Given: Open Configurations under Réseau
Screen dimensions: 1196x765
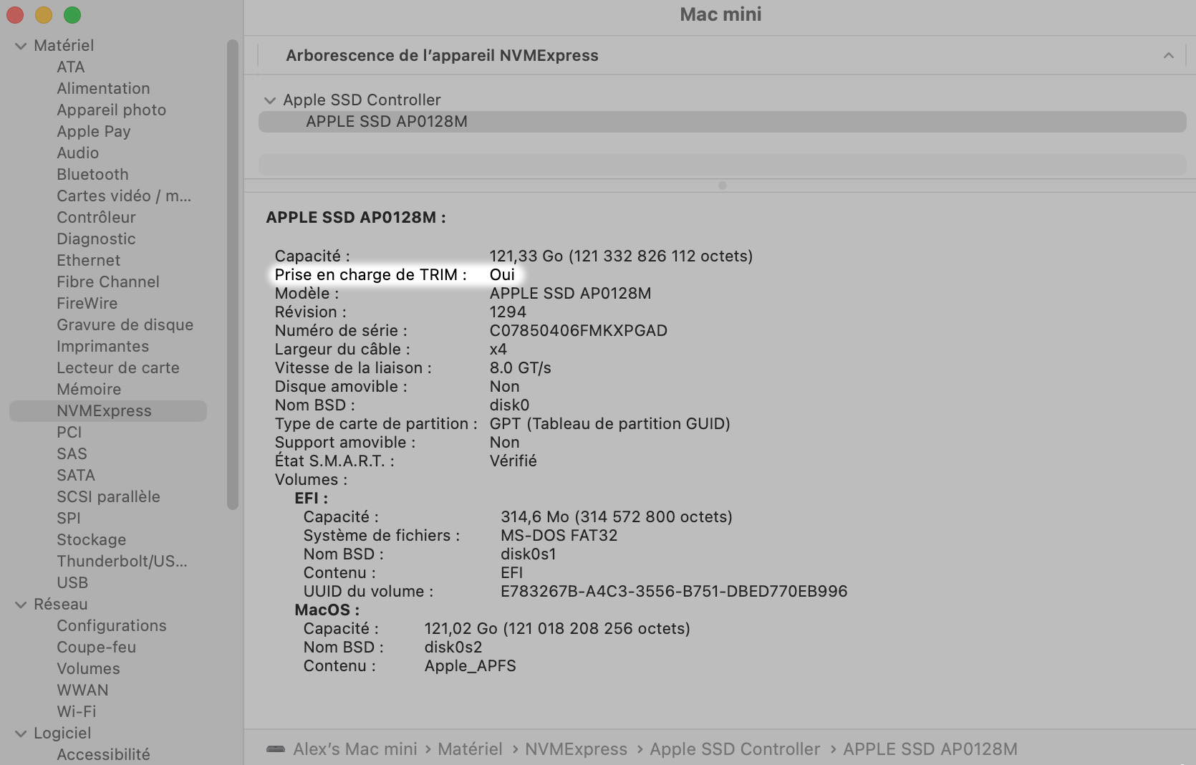Looking at the screenshot, I should click(111, 625).
